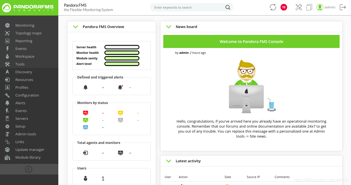This screenshot has height=185, width=351.
Task: Open the Topology maps menu
Action: pos(28,33)
